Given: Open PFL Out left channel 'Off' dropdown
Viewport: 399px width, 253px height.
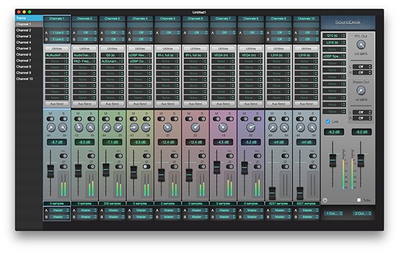Looking at the screenshot, I should (362, 67).
